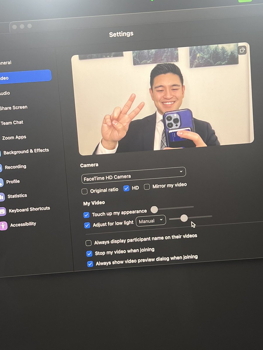Open the Audio settings section
The height and width of the screenshot is (350, 263).
click(x=5, y=93)
